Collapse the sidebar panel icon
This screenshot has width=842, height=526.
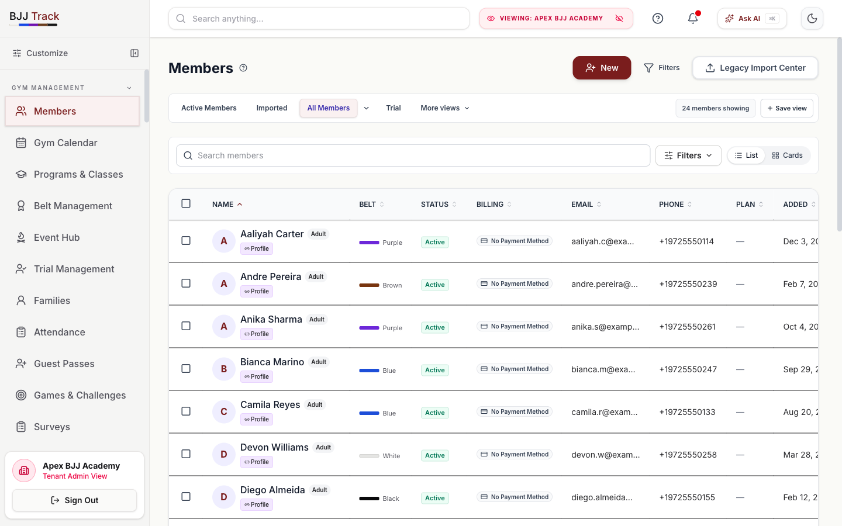click(134, 53)
